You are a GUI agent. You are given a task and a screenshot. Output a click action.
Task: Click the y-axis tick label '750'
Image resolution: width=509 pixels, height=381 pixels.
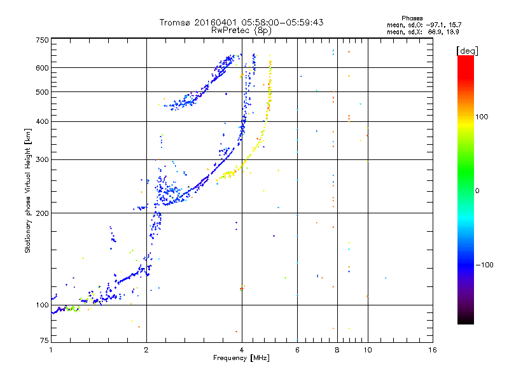(42, 40)
